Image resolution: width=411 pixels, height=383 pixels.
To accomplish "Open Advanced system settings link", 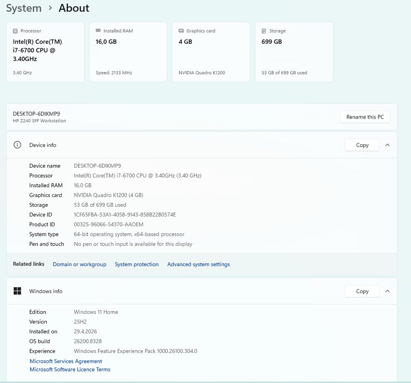I will tap(198, 264).
